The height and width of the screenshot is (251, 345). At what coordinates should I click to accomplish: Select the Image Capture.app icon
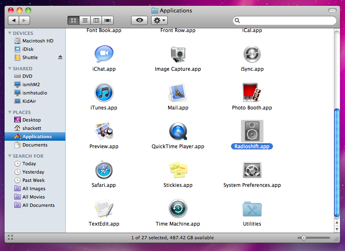tap(178, 55)
